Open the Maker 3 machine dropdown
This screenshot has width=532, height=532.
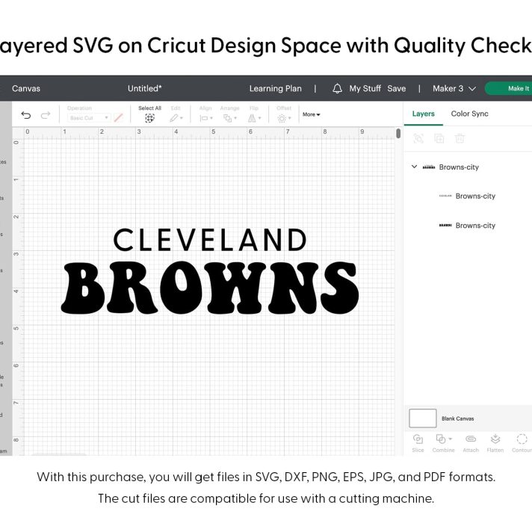tap(454, 89)
